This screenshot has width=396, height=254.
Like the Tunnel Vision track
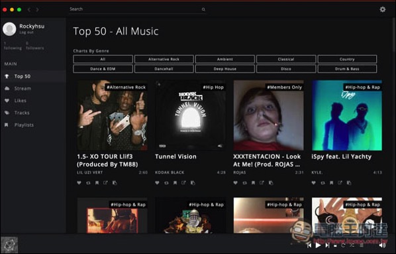(157, 182)
